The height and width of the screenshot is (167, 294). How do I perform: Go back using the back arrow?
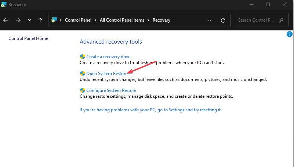pyautogui.click(x=6, y=20)
